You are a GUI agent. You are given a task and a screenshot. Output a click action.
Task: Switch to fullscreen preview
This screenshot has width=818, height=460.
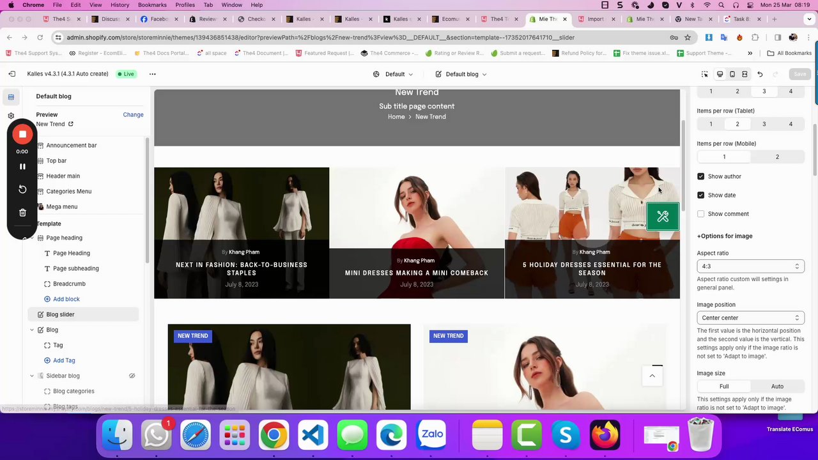tap(745, 74)
